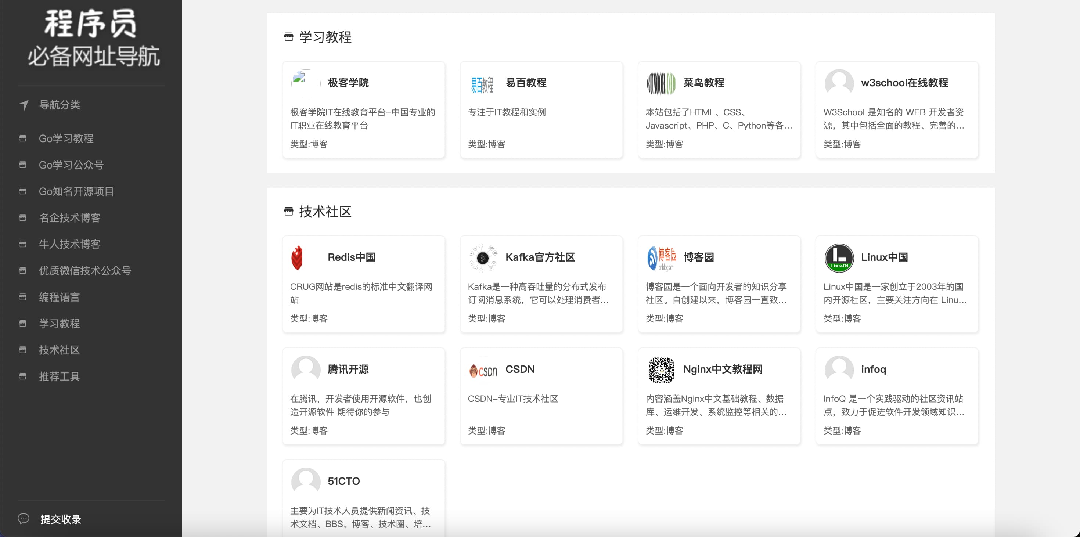Click the icon beside 优质微信技术公众号
This screenshot has height=537, width=1080.
[x=23, y=270]
